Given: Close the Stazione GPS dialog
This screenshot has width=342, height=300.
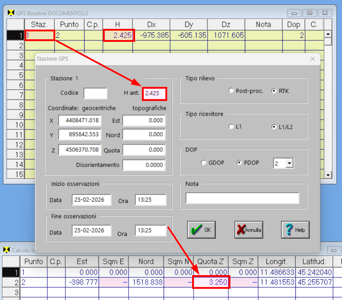Looking at the screenshot, I should point(313,59).
